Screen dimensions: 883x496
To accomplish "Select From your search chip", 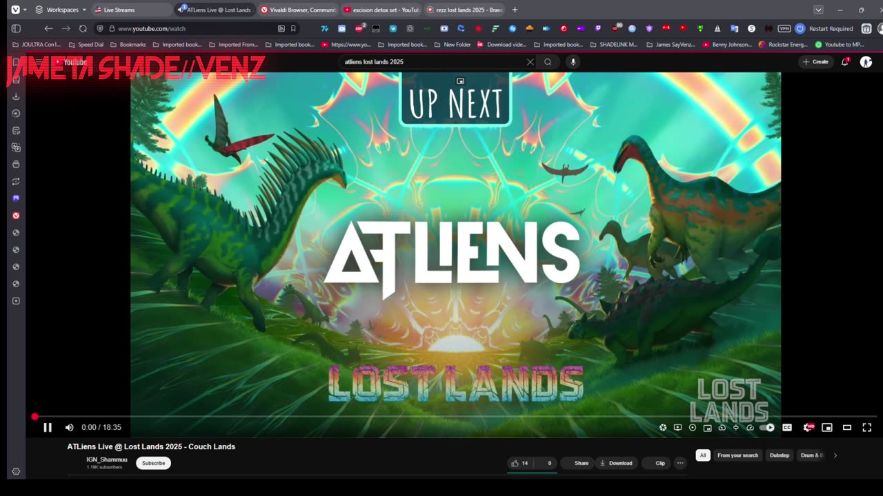I will [x=737, y=455].
